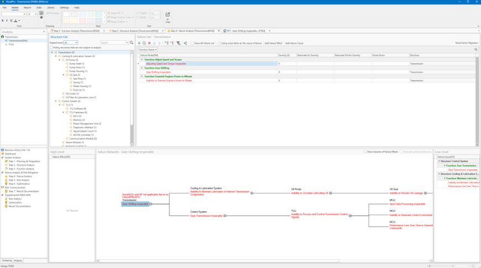Collapse Function: Gear Shifting group row
The image size is (481, 268).
point(142,68)
